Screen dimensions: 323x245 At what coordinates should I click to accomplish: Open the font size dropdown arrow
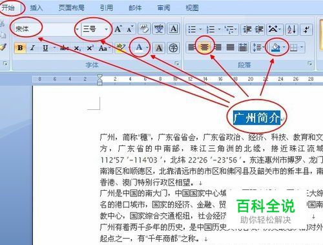pyautogui.click(x=106, y=29)
